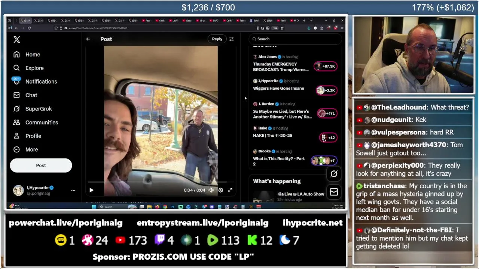The width and height of the screenshot is (479, 269).
Task: Bookmark this page with the star icon
Action: tap(282, 28)
